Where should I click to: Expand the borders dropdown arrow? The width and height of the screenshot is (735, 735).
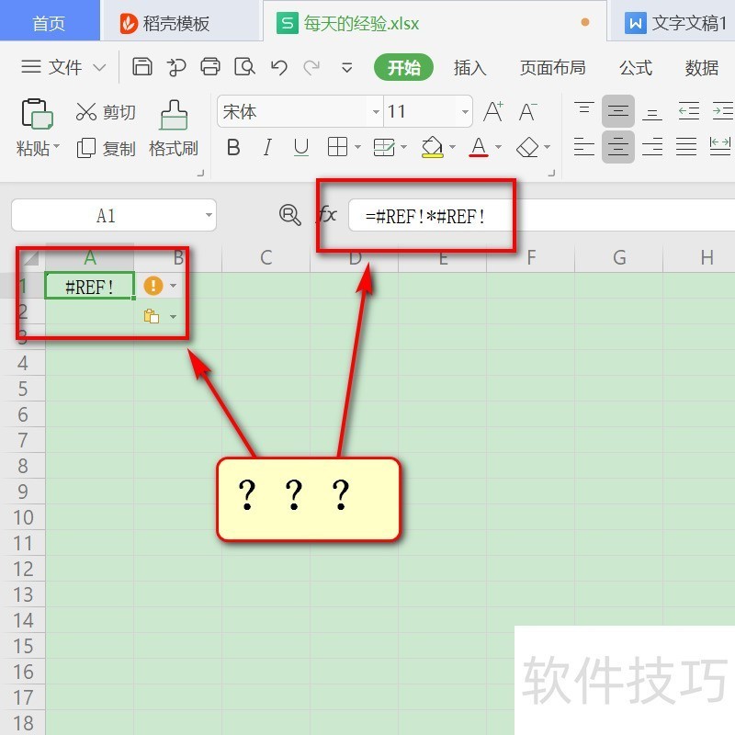tap(357, 147)
